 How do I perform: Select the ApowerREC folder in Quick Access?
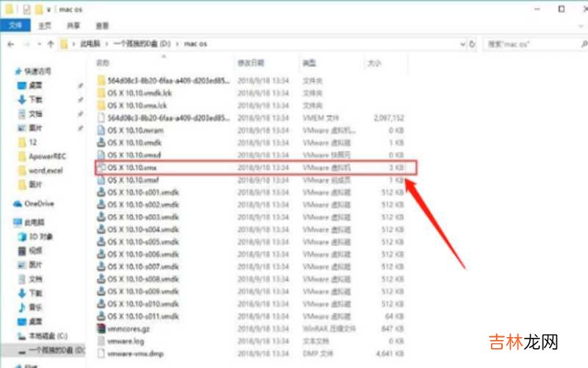pyautogui.click(x=47, y=155)
